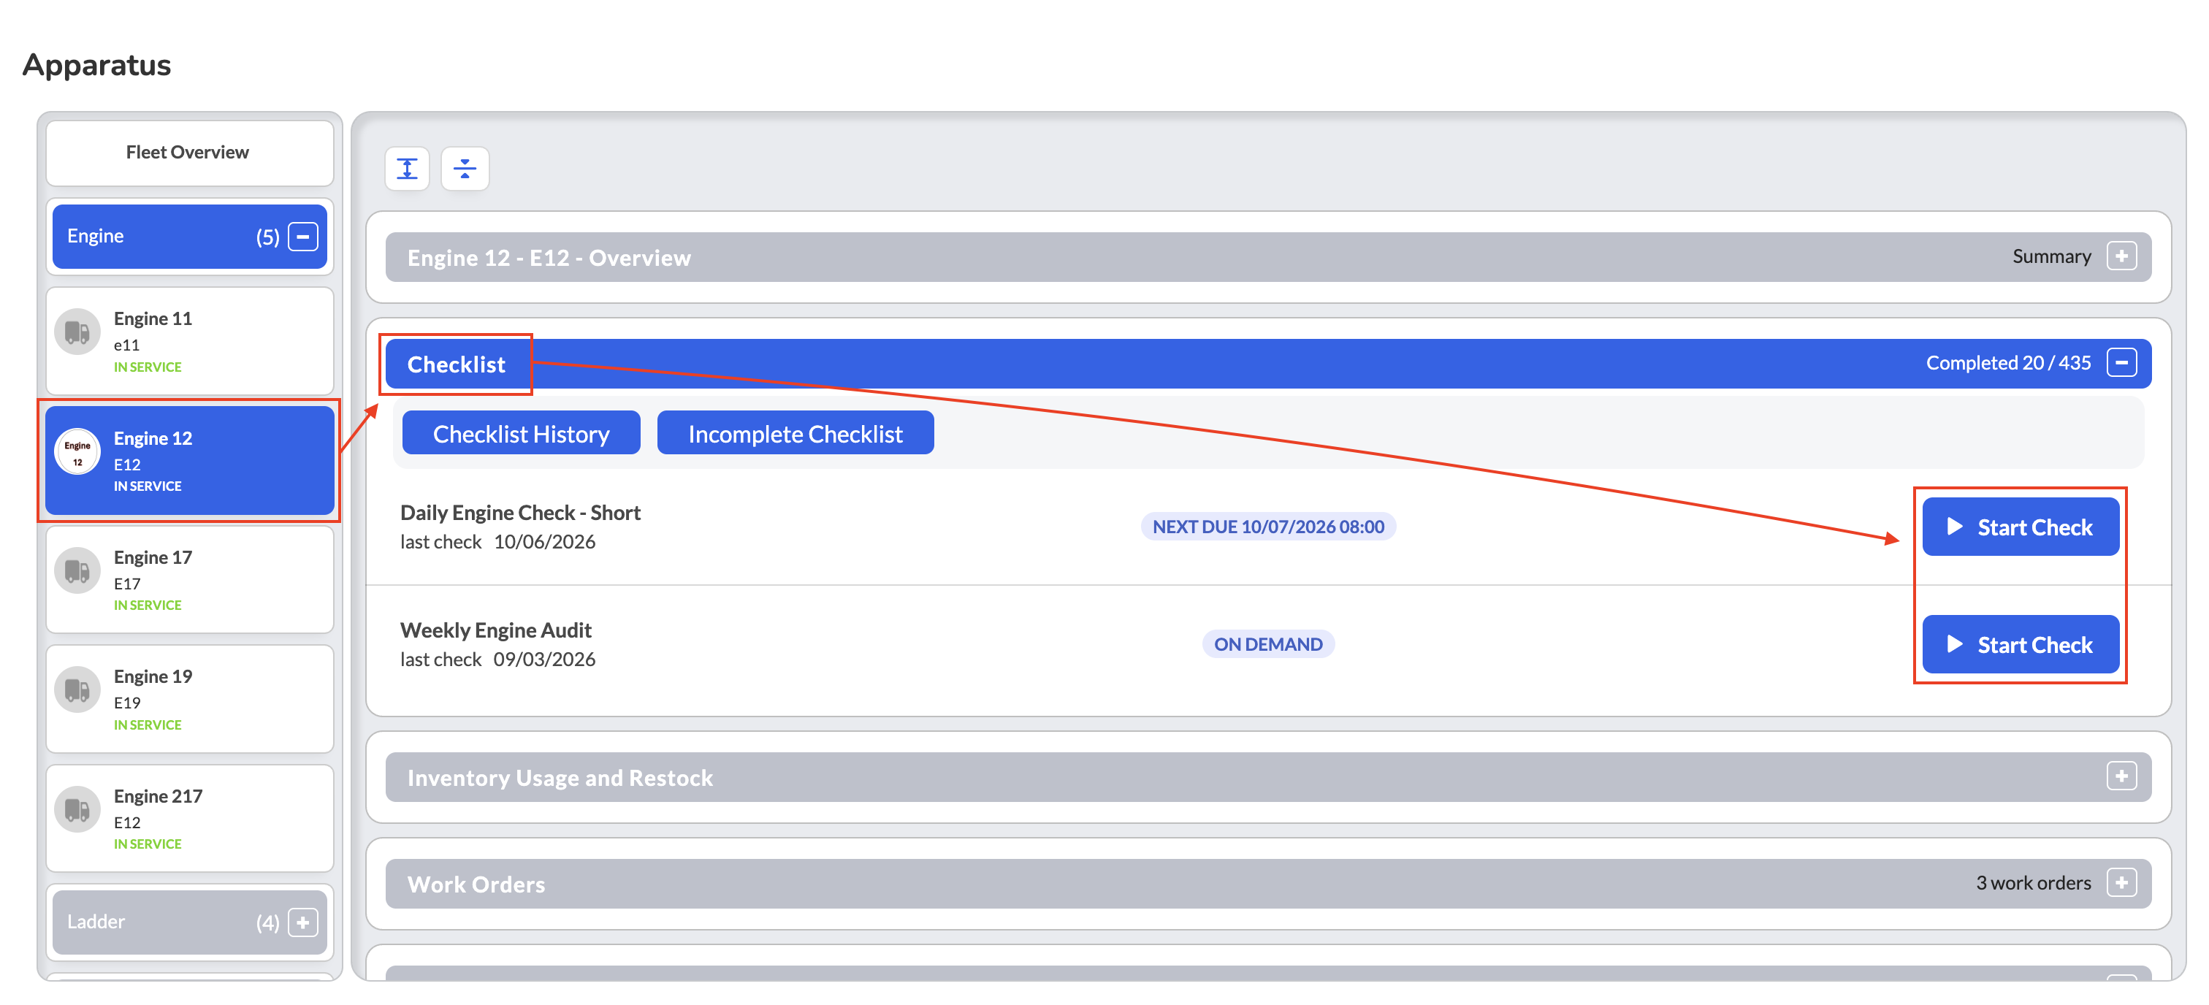Click the Engine 17 name text
The width and height of the screenshot is (2209, 1005).
(x=153, y=557)
